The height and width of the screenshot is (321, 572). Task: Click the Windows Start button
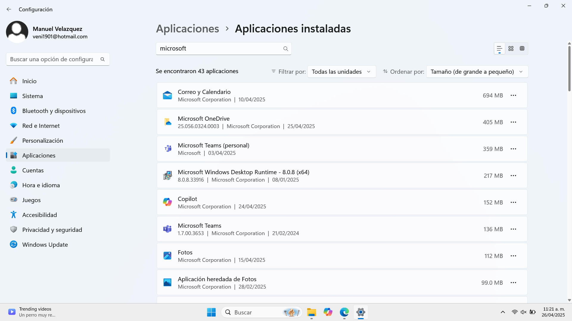tap(211, 312)
